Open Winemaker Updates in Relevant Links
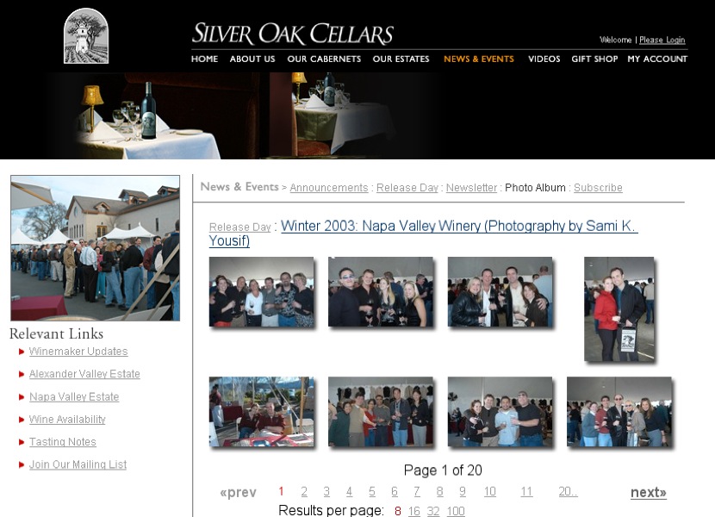The width and height of the screenshot is (715, 517). (78, 352)
